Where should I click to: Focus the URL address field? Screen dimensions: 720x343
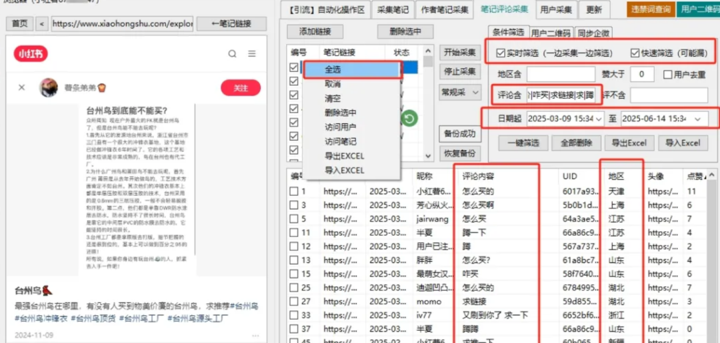[123, 24]
